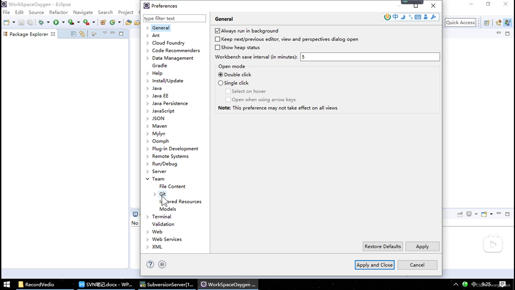Click the Save icon in Eclipse toolbar

click(x=21, y=23)
